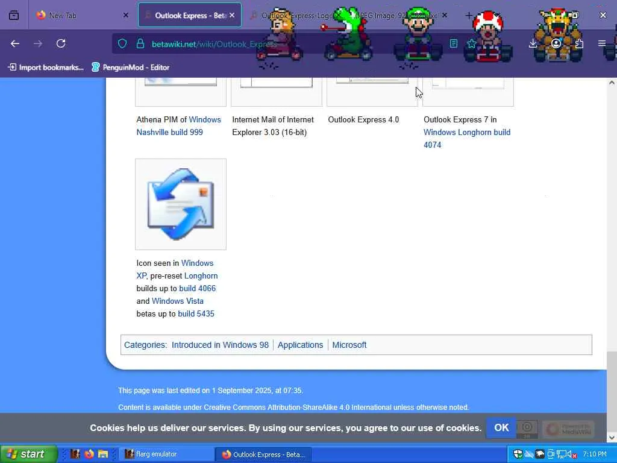Open a new tab with the plus button
Screen dimensions: 617x463
(x=468, y=15)
